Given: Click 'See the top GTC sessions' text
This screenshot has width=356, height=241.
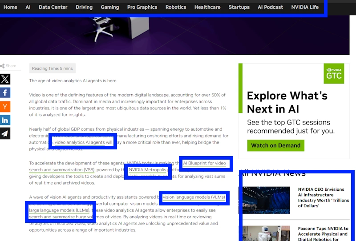Looking at the screenshot, I should coord(288,122).
